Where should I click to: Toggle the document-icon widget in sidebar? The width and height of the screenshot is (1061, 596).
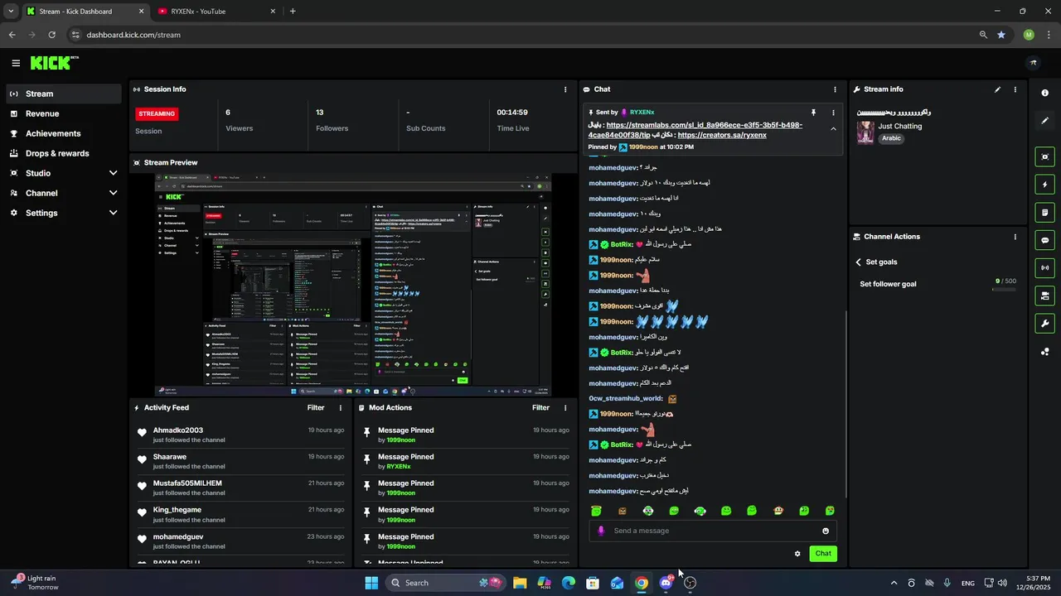1044,213
